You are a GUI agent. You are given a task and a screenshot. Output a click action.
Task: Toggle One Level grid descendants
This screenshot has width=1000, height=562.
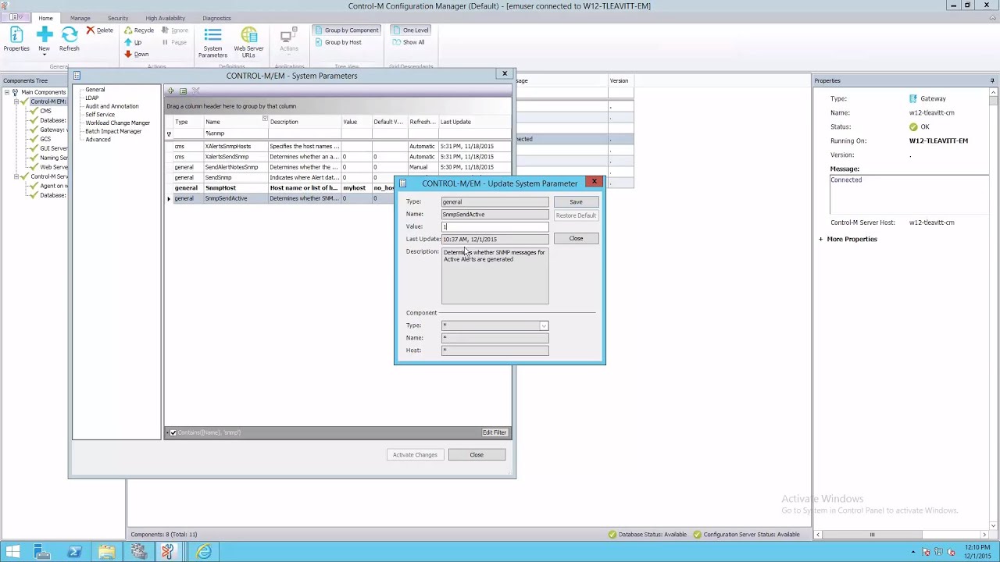coord(410,30)
